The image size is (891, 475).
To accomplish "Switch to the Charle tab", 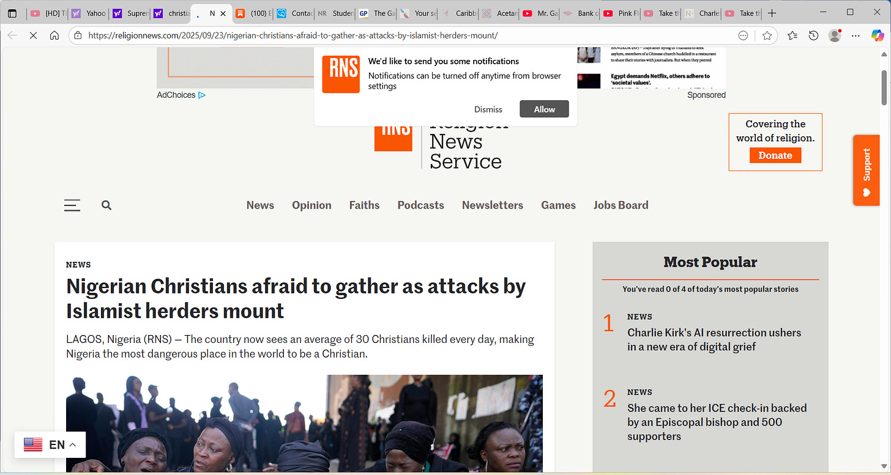I will coord(701,13).
